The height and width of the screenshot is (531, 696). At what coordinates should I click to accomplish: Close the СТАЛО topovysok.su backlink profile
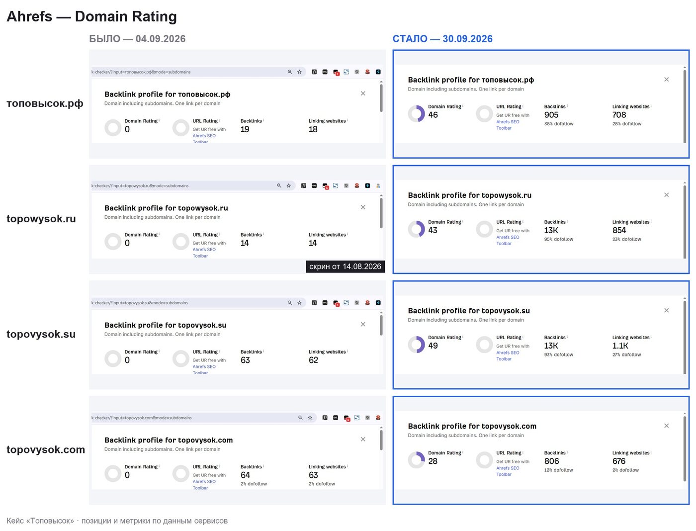(x=667, y=310)
